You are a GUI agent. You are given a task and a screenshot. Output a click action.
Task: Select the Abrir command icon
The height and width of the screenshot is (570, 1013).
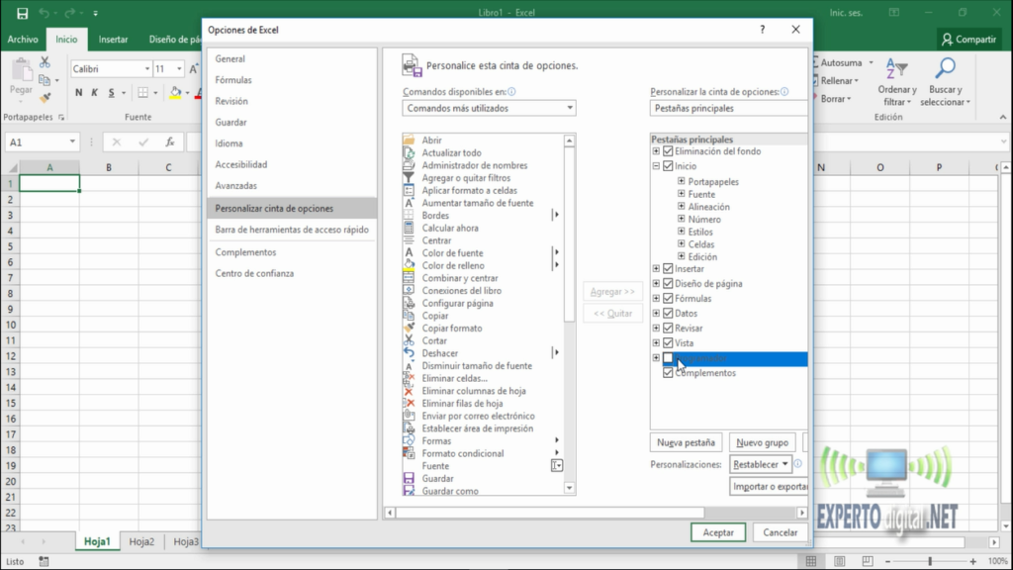(x=411, y=141)
